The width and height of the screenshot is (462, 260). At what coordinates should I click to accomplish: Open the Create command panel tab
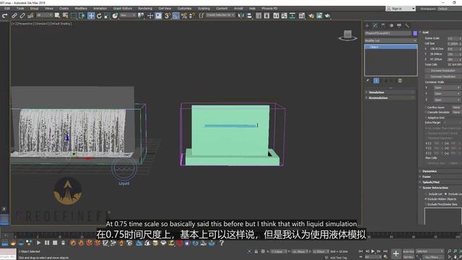[x=367, y=26]
